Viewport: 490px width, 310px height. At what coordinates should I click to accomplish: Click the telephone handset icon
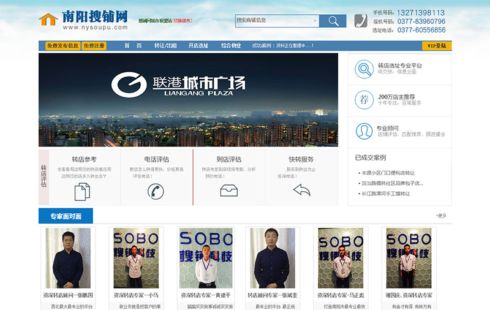(361, 21)
